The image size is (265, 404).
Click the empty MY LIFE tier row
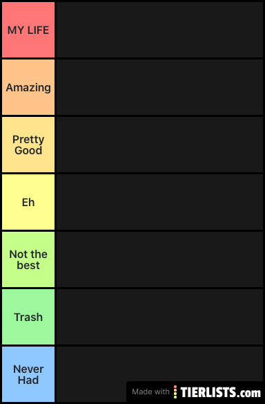(159, 30)
